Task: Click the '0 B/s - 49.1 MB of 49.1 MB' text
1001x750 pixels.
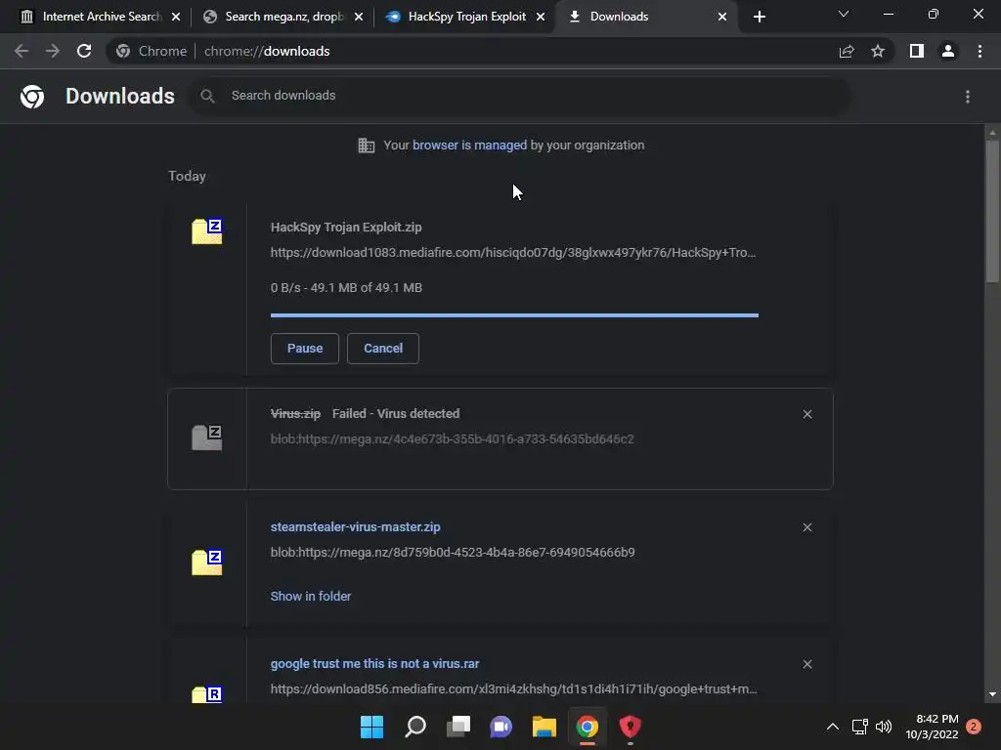Action: pyautogui.click(x=346, y=288)
